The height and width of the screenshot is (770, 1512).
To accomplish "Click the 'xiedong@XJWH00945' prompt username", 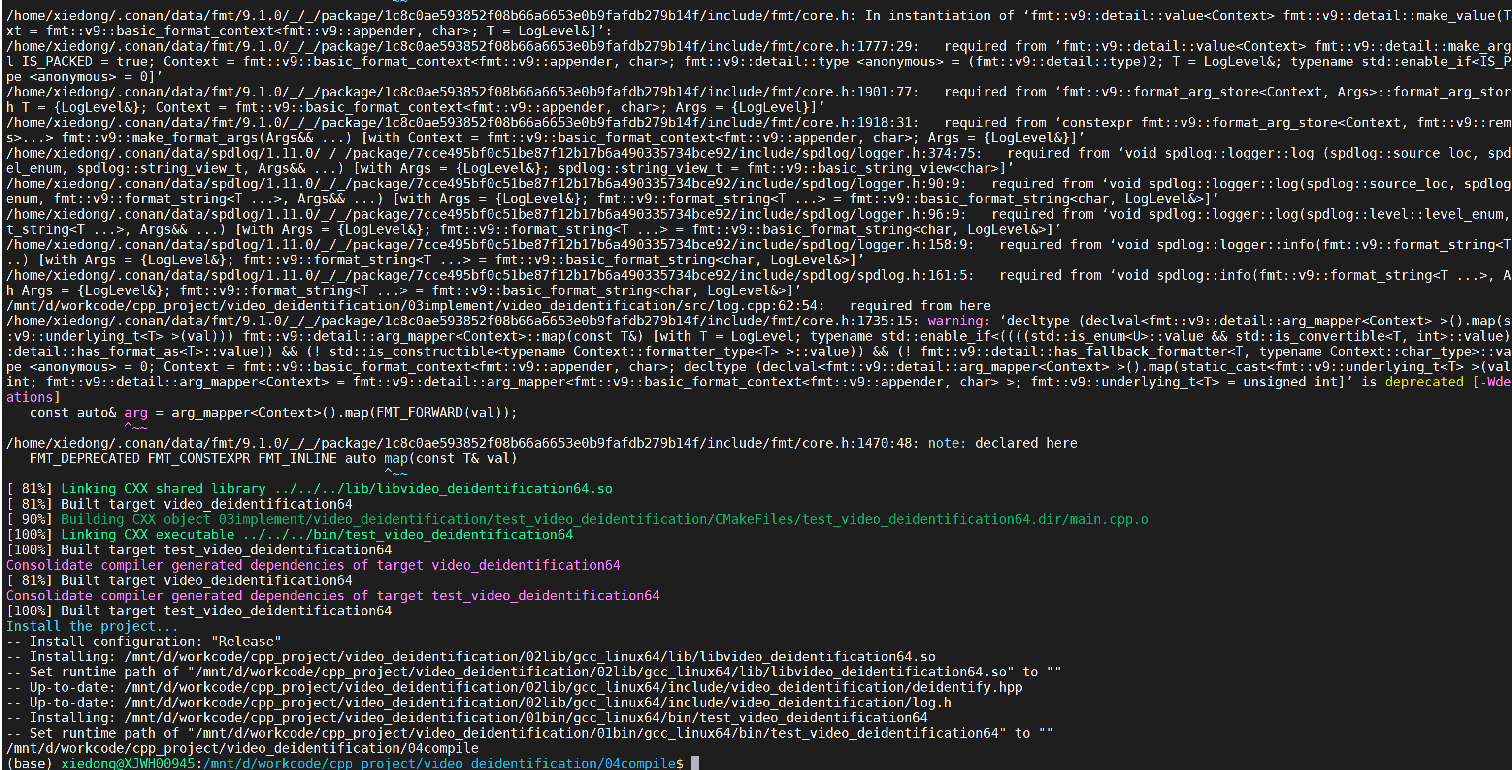I will [x=128, y=763].
